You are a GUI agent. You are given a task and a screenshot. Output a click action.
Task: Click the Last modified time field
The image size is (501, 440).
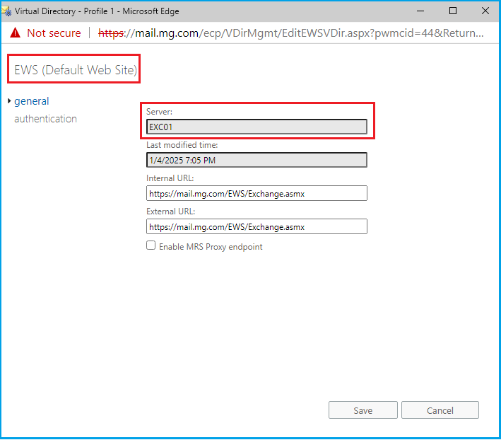tap(257, 160)
